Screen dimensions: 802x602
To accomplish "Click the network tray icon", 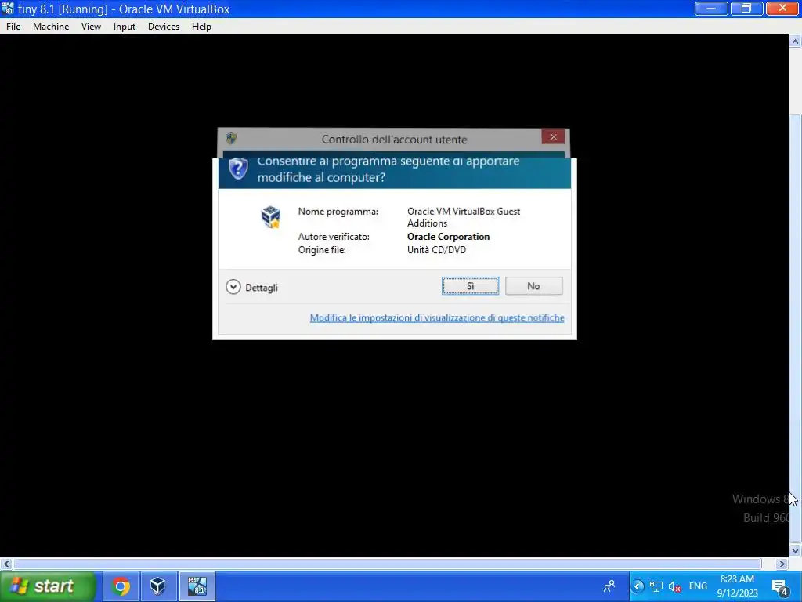I will (656, 586).
